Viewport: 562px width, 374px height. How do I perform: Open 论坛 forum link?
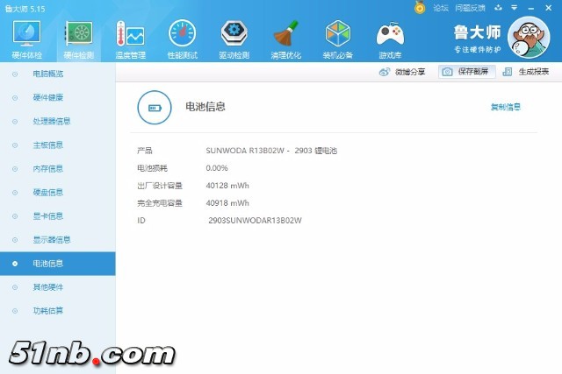click(441, 8)
